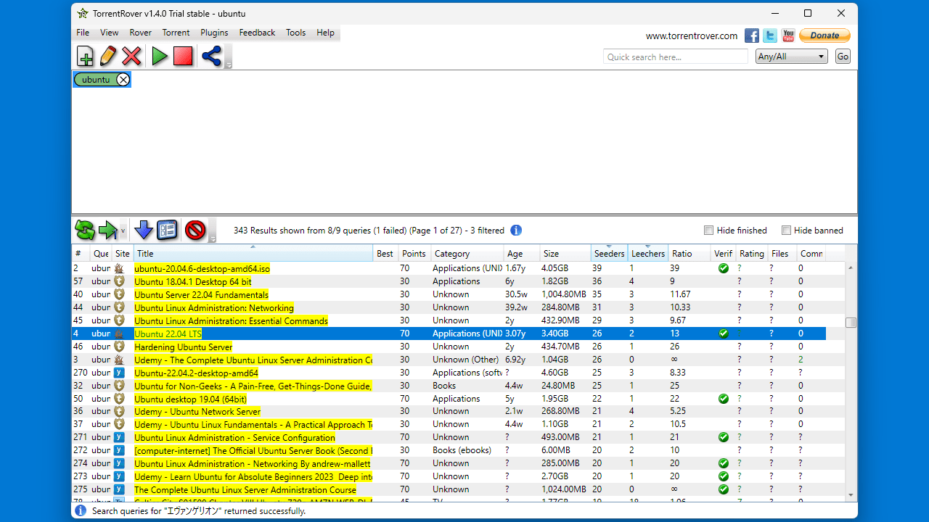This screenshot has width=929, height=522.
Task: Click the blue share icon
Action: click(x=211, y=56)
